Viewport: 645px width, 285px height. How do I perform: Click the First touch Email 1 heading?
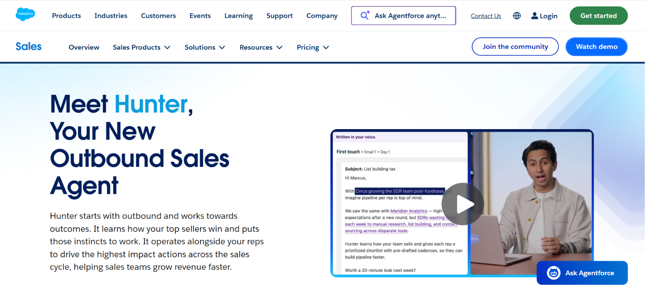pyautogui.click(x=363, y=152)
